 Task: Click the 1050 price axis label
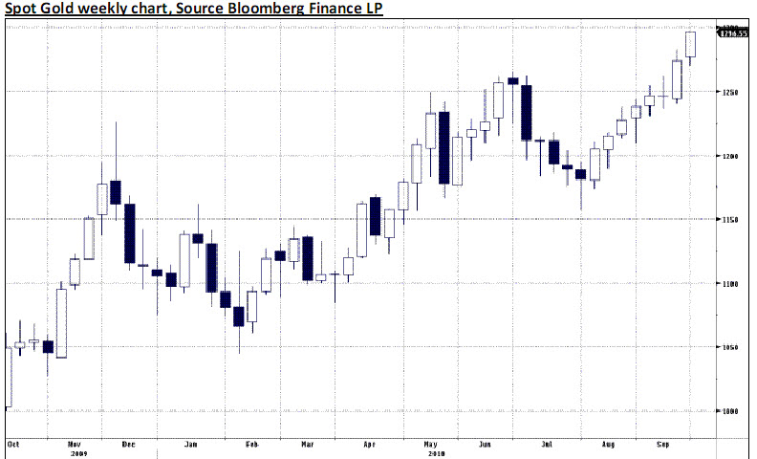730,347
